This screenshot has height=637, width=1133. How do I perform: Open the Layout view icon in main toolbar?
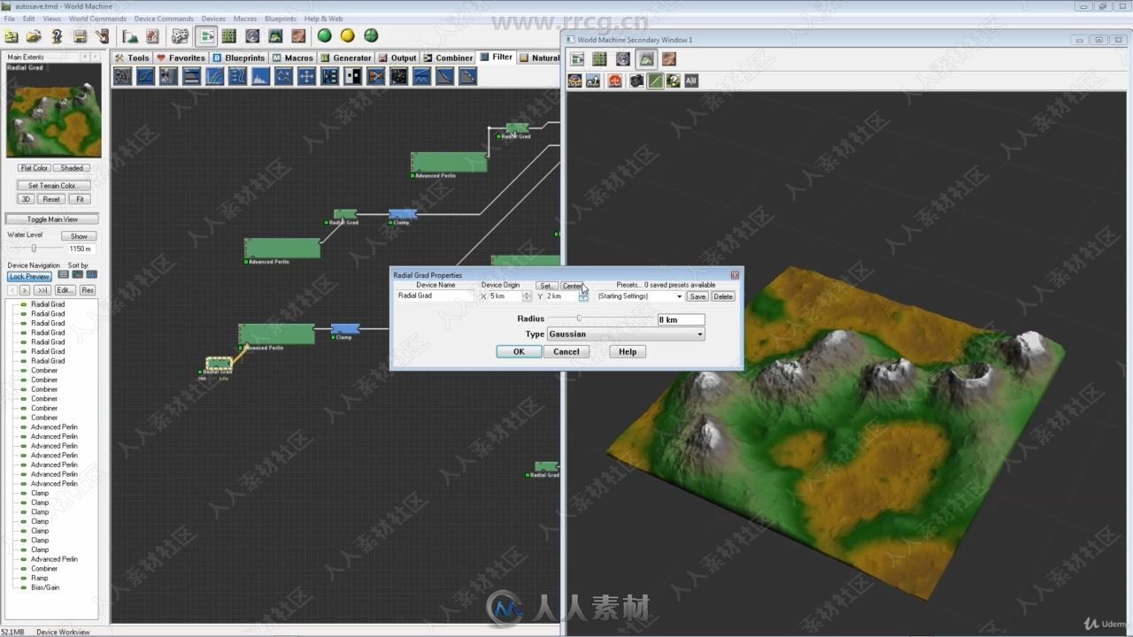229,36
